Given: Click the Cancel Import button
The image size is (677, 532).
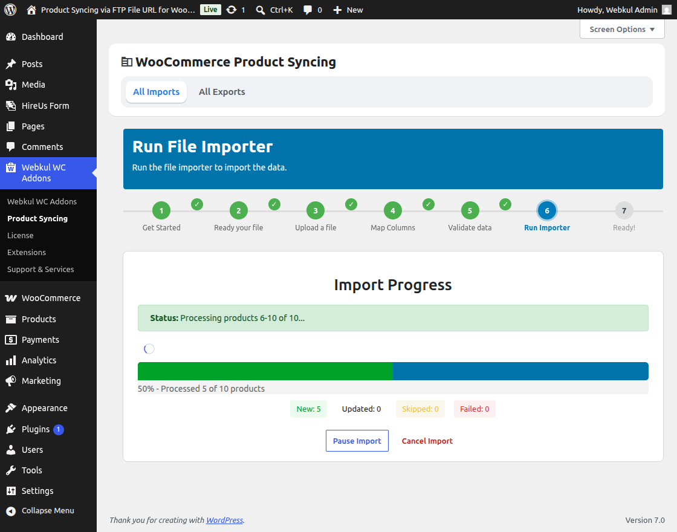Looking at the screenshot, I should 427,441.
